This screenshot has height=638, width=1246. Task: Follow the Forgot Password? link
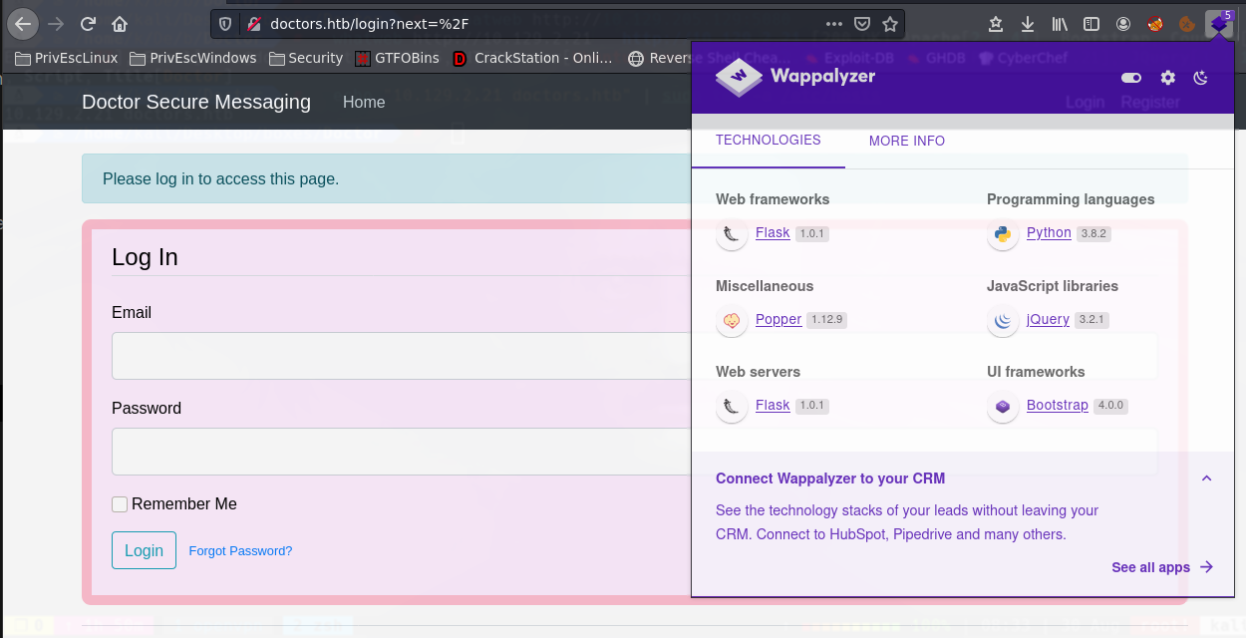(x=240, y=551)
